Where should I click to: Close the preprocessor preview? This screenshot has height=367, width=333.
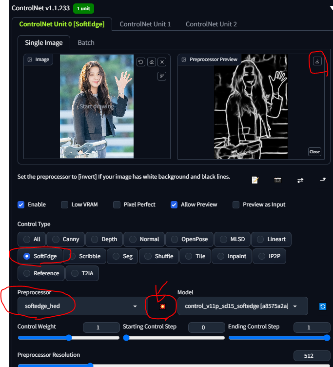[x=314, y=152]
